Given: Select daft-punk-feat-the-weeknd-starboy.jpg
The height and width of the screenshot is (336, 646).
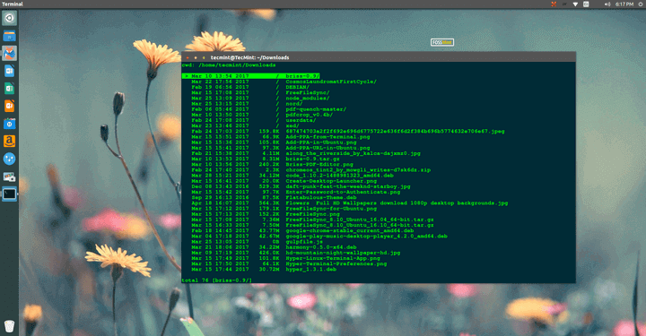Looking at the screenshot, I should coord(301,186).
